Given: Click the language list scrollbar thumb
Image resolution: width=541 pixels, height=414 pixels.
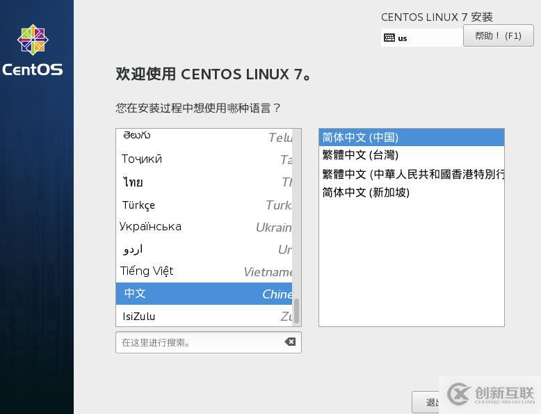Looking at the screenshot, I should tap(296, 311).
